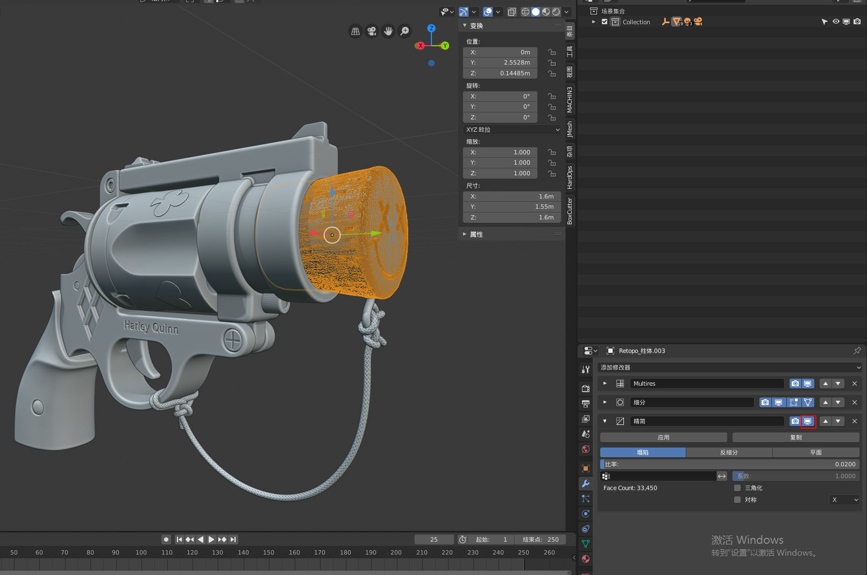Move the 精简 modifier down
867x575 pixels.
click(838, 421)
